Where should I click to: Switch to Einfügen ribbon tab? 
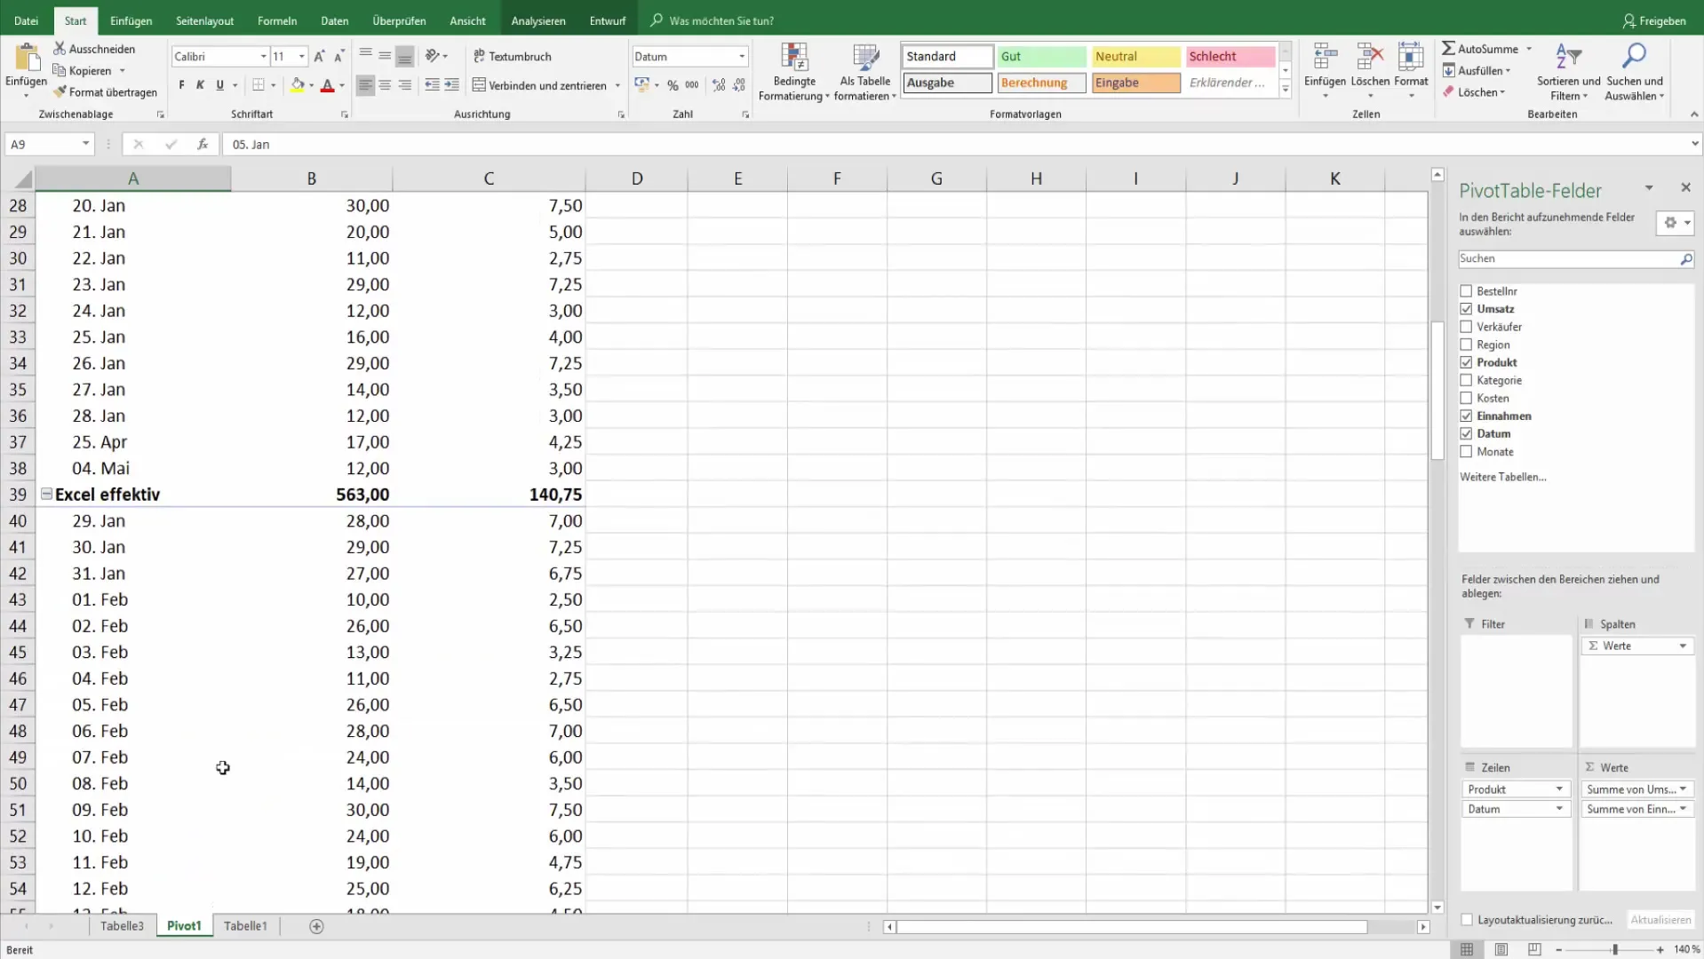131,20
